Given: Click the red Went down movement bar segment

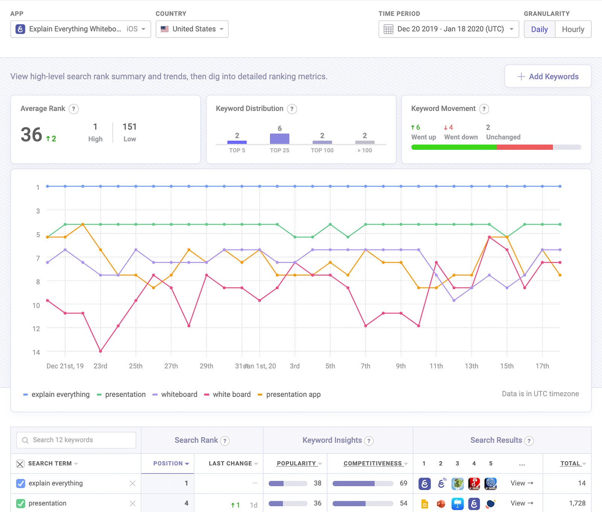Looking at the screenshot, I should click(525, 147).
